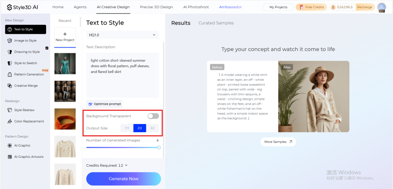This screenshot has height=189, width=393.
Task: Switch to the Curated Samples tab
Action: pyautogui.click(x=216, y=23)
